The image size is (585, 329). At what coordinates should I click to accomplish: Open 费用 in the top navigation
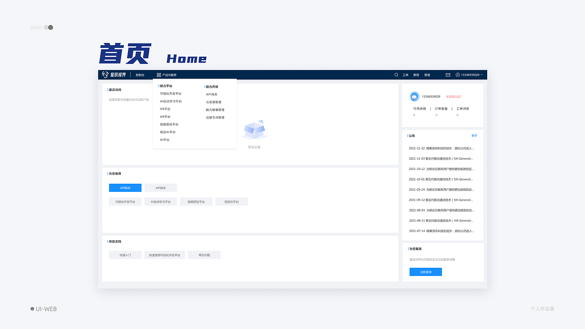(416, 74)
